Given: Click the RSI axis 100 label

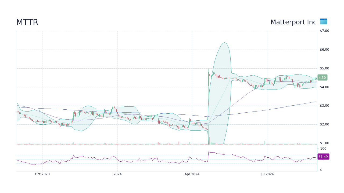Looking at the screenshot, I should pos(323,149).
